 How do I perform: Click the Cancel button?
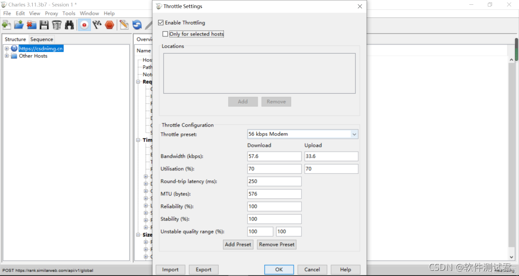[312, 269]
